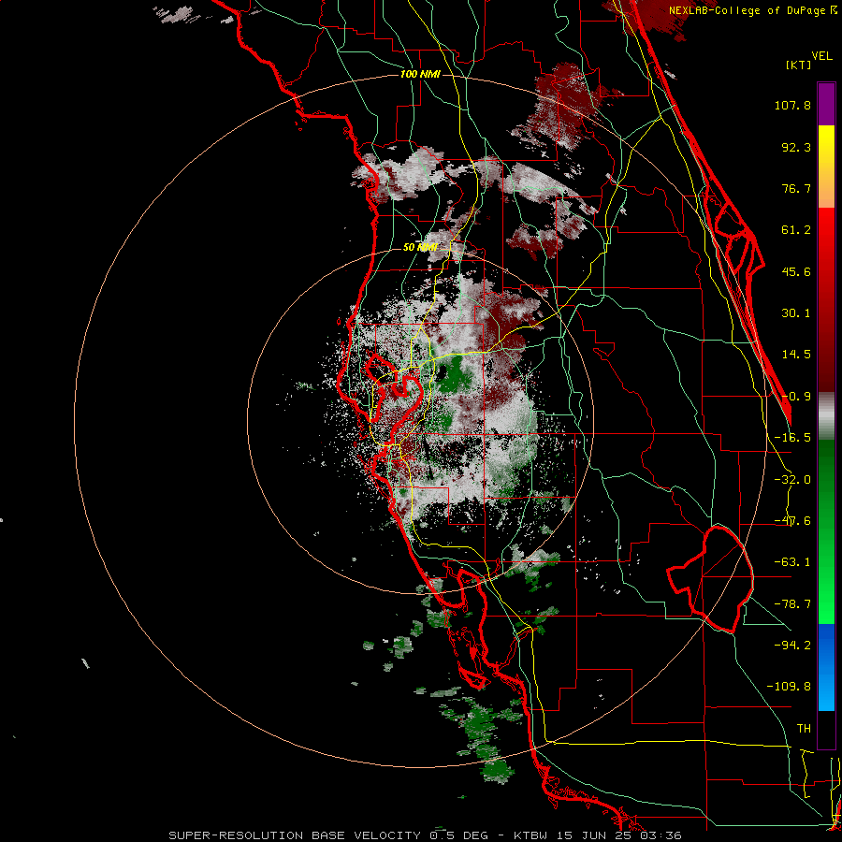Select the 92.3 legend value

click(x=796, y=147)
